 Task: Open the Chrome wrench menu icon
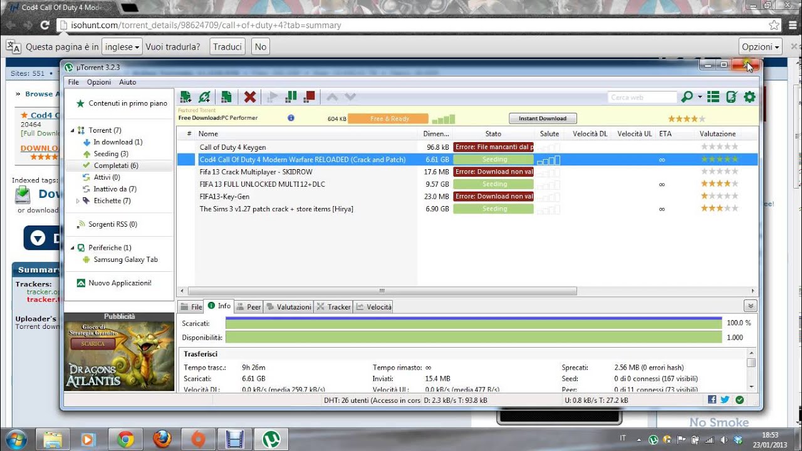coord(791,26)
